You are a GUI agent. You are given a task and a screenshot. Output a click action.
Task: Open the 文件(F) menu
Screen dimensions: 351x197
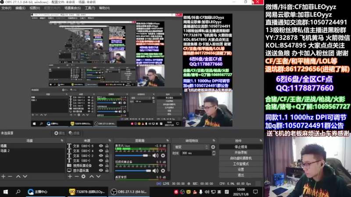pyautogui.click(x=6, y=8)
